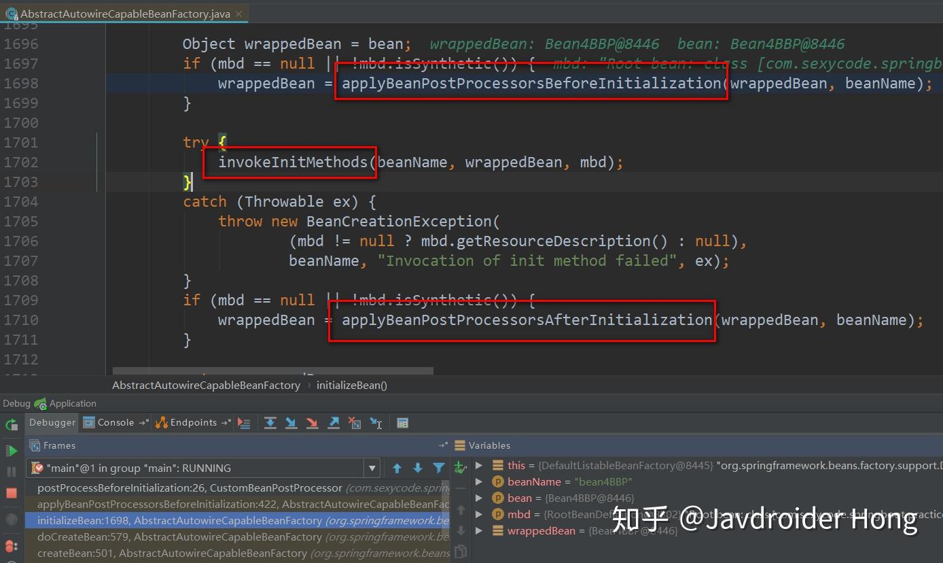Click the Run to Cursor icon
Image resolution: width=943 pixels, height=563 pixels.
376,422
